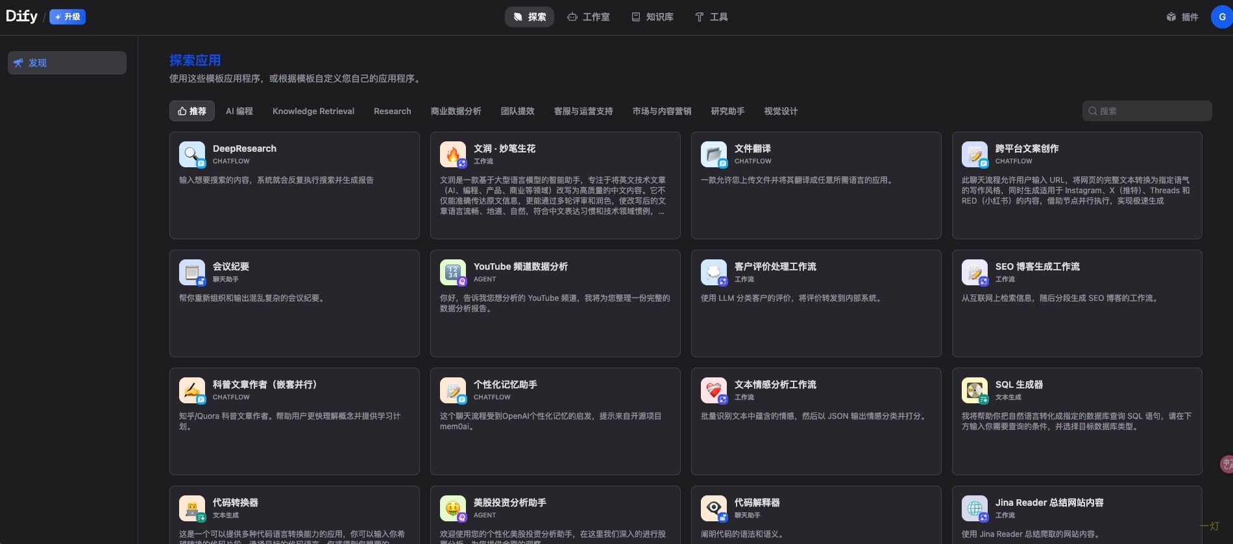This screenshot has width=1233, height=544.
Task: Select the AI 编程 category filter
Action: point(239,111)
